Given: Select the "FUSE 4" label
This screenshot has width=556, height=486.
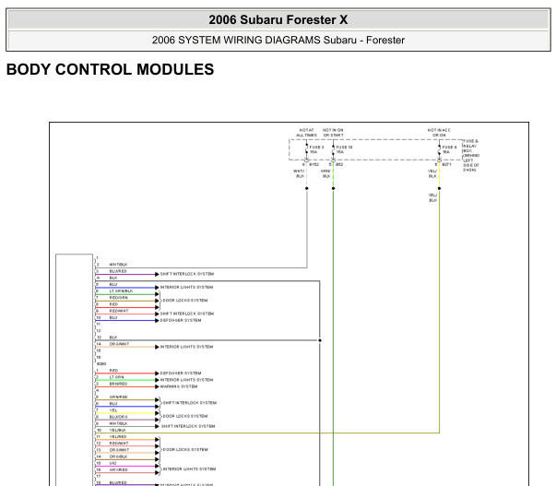Looking at the screenshot, I should click(x=449, y=147).
